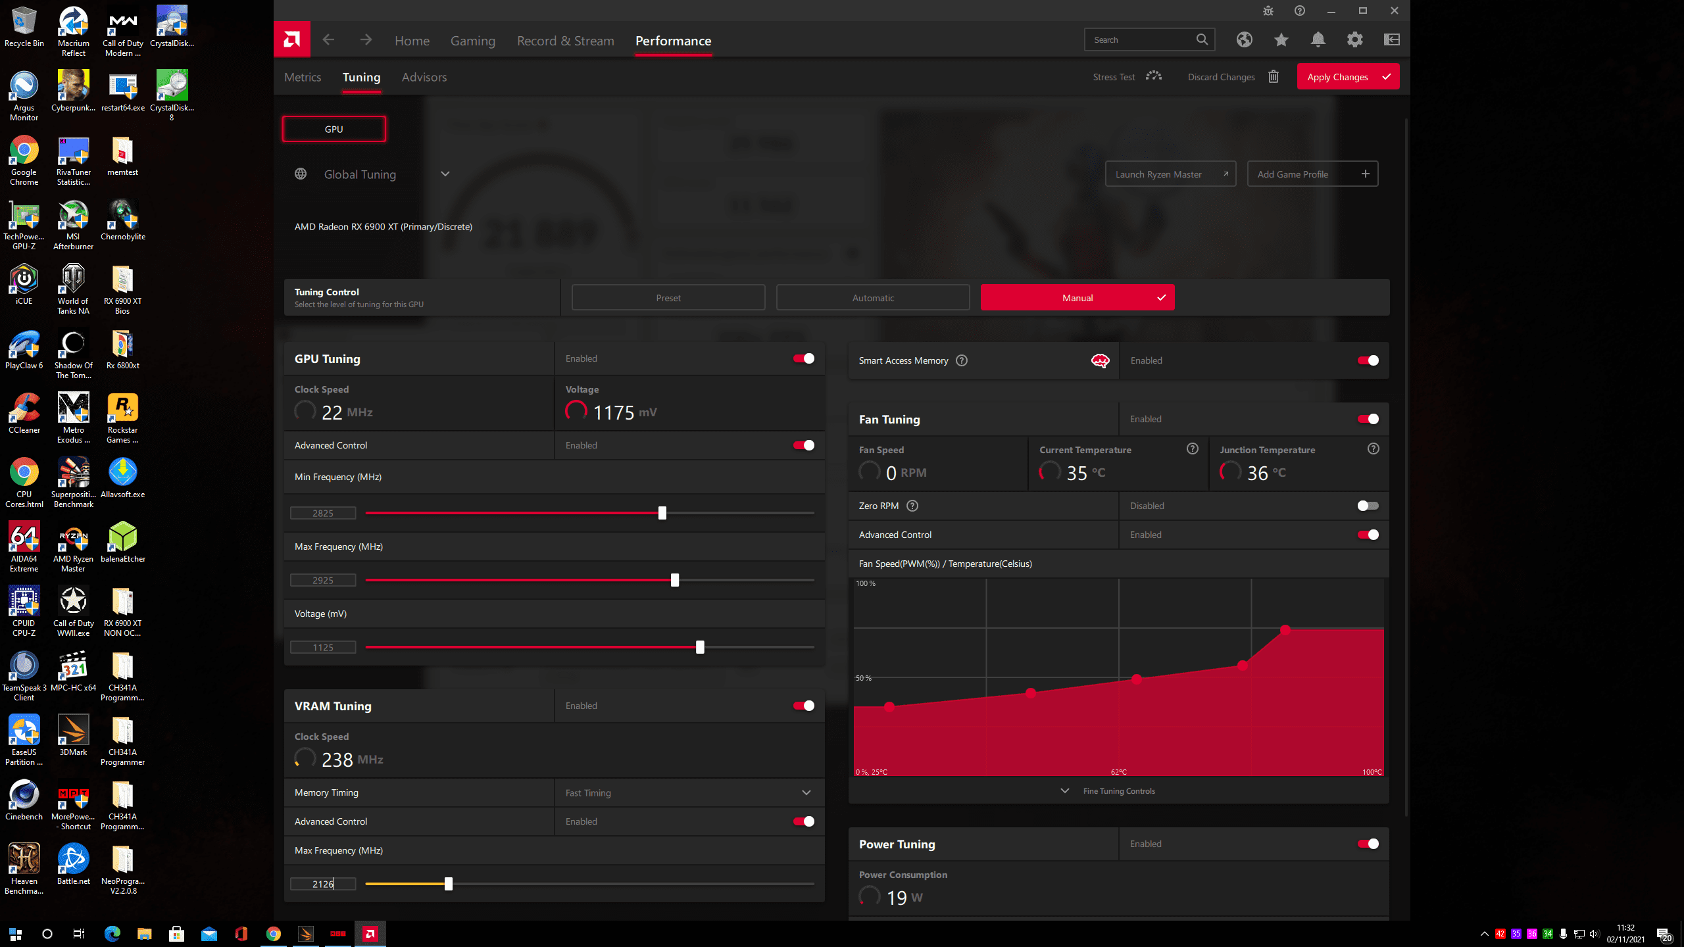Open settings gear icon
This screenshot has height=947, width=1684.
tap(1354, 39)
